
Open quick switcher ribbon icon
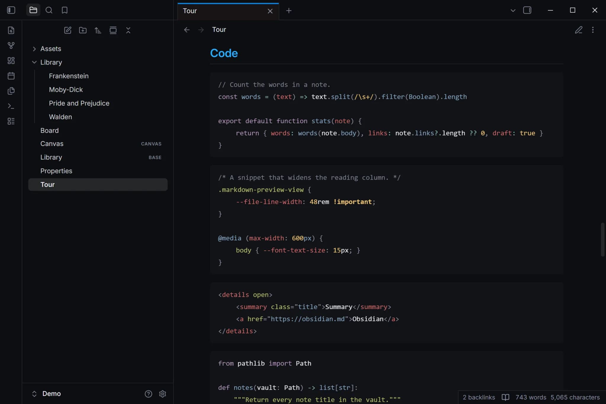tap(11, 30)
